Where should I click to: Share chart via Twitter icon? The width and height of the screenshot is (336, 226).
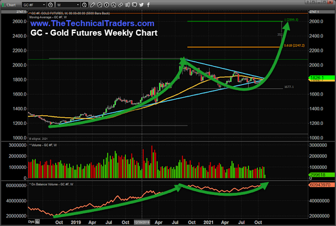[x=142, y=5]
